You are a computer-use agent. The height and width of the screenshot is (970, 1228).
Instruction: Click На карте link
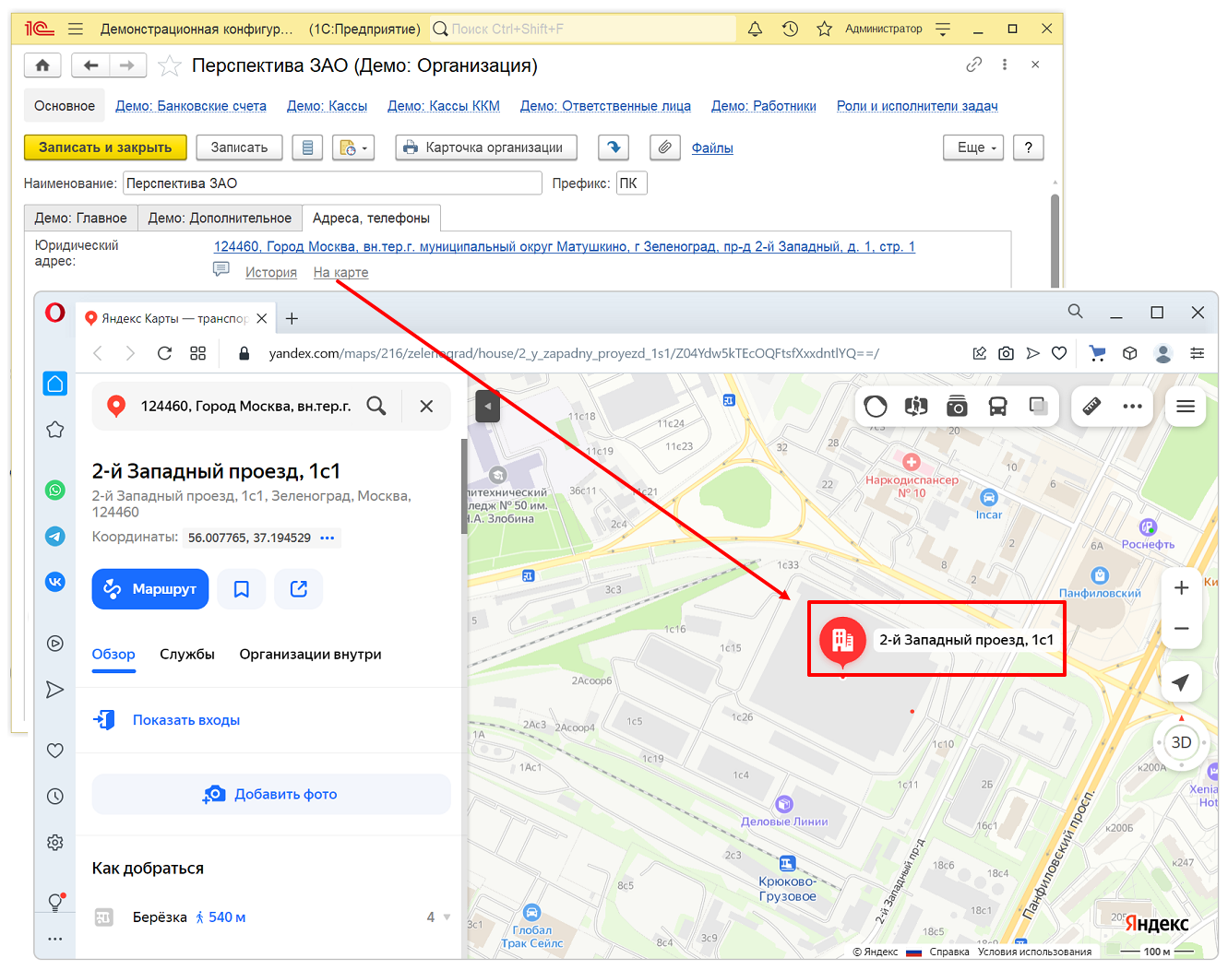(x=340, y=272)
